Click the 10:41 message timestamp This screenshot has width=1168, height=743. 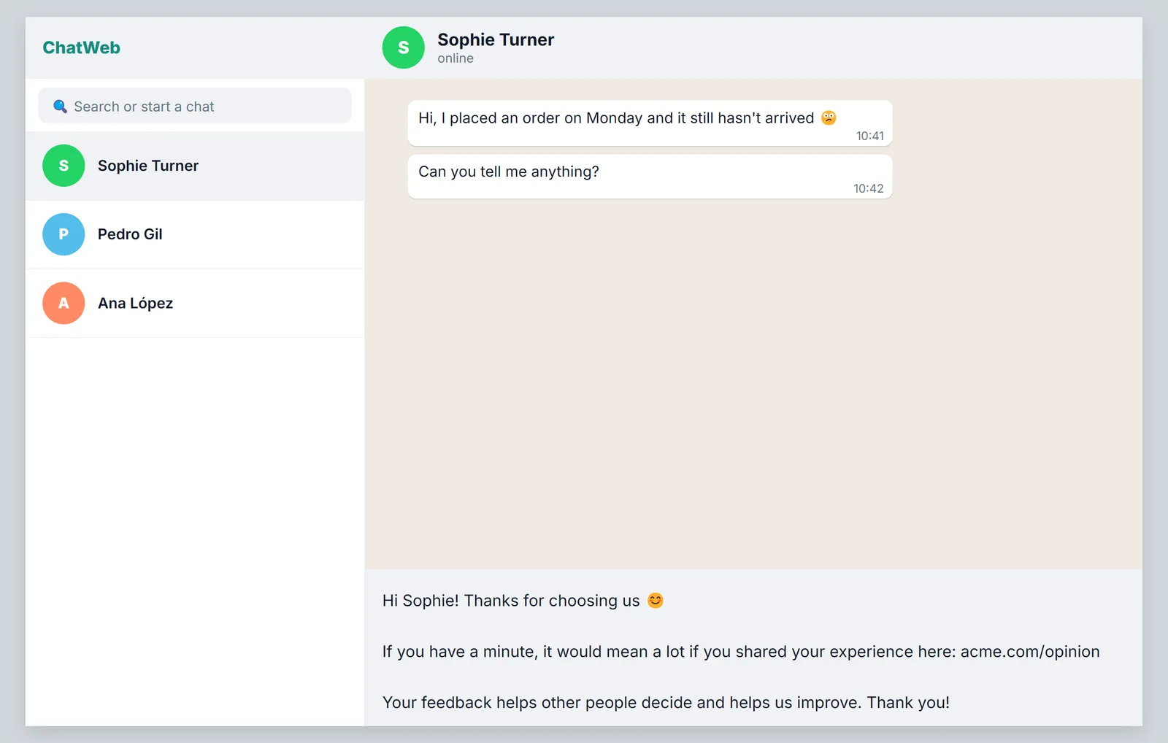click(x=869, y=136)
